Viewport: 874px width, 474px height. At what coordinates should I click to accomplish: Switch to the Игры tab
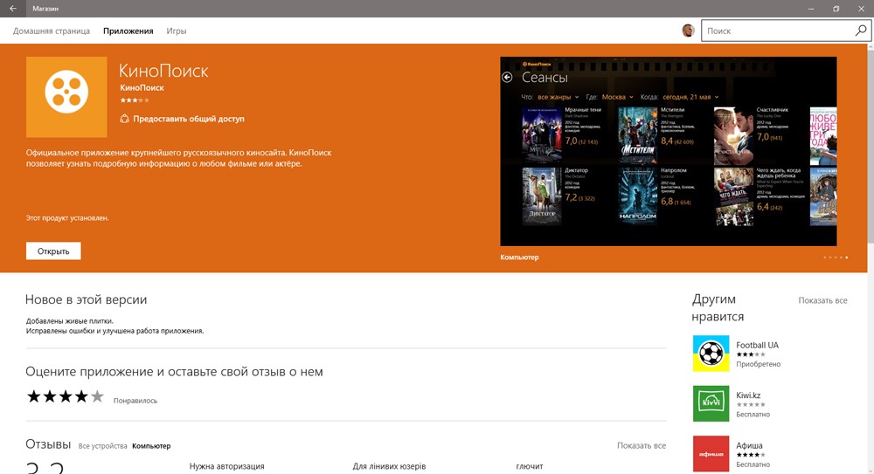point(177,31)
